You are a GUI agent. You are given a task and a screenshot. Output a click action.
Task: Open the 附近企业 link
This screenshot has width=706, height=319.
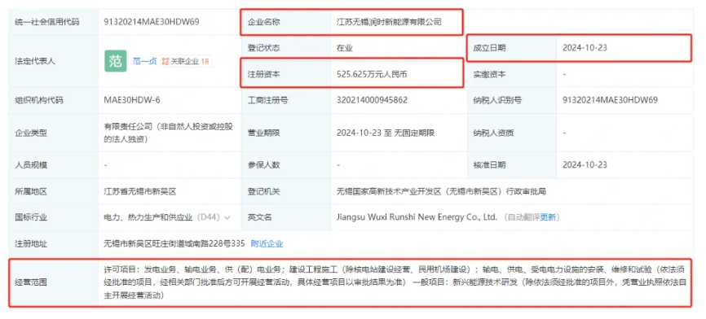267,244
